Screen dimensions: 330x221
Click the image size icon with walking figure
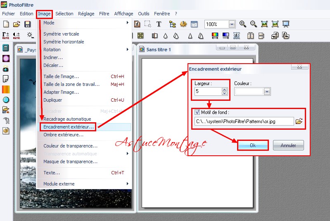(137, 24)
